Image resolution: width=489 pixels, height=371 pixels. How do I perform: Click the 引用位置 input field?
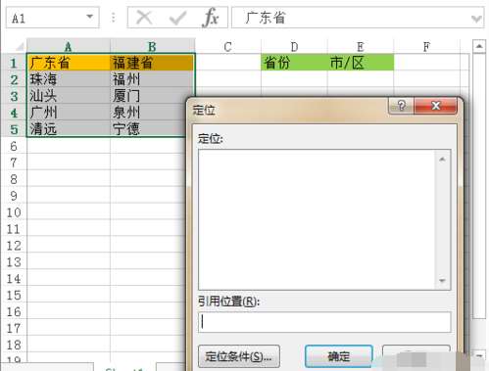coord(324,322)
